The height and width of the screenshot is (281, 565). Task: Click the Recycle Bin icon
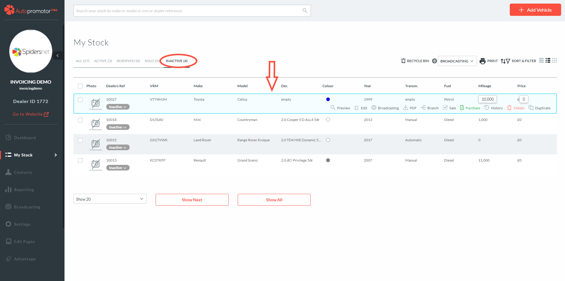click(403, 61)
